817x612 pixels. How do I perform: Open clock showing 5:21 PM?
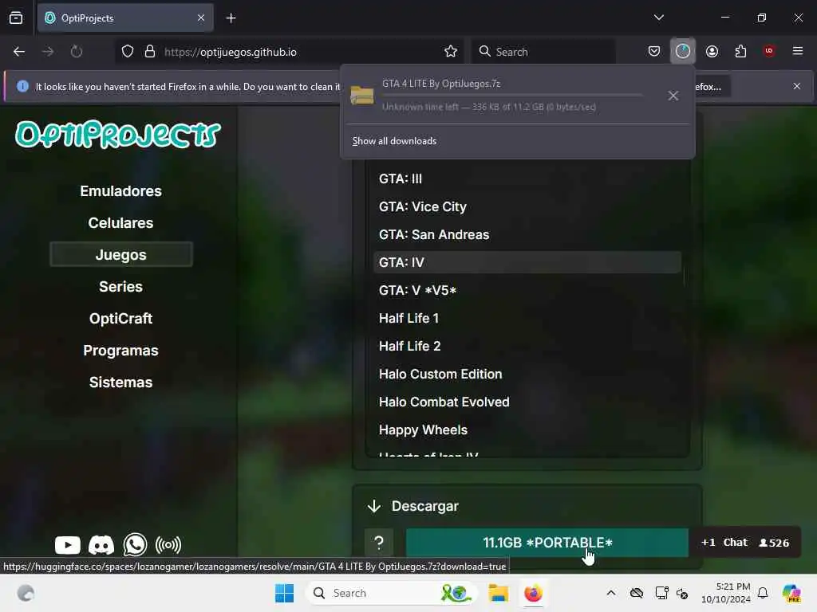click(x=726, y=593)
